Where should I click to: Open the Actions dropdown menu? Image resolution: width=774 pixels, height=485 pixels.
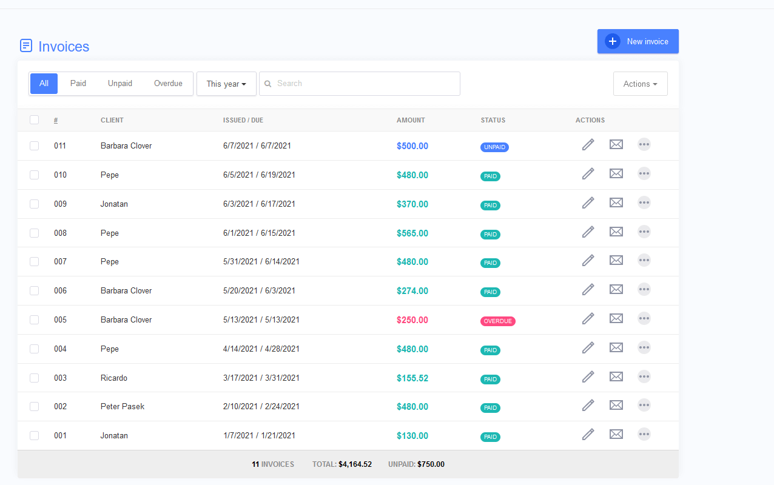click(x=640, y=84)
